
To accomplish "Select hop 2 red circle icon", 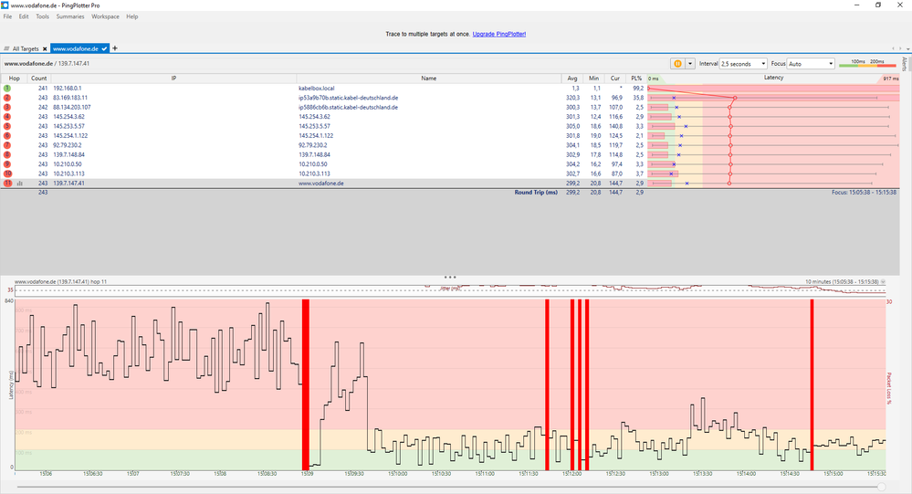I will point(7,98).
